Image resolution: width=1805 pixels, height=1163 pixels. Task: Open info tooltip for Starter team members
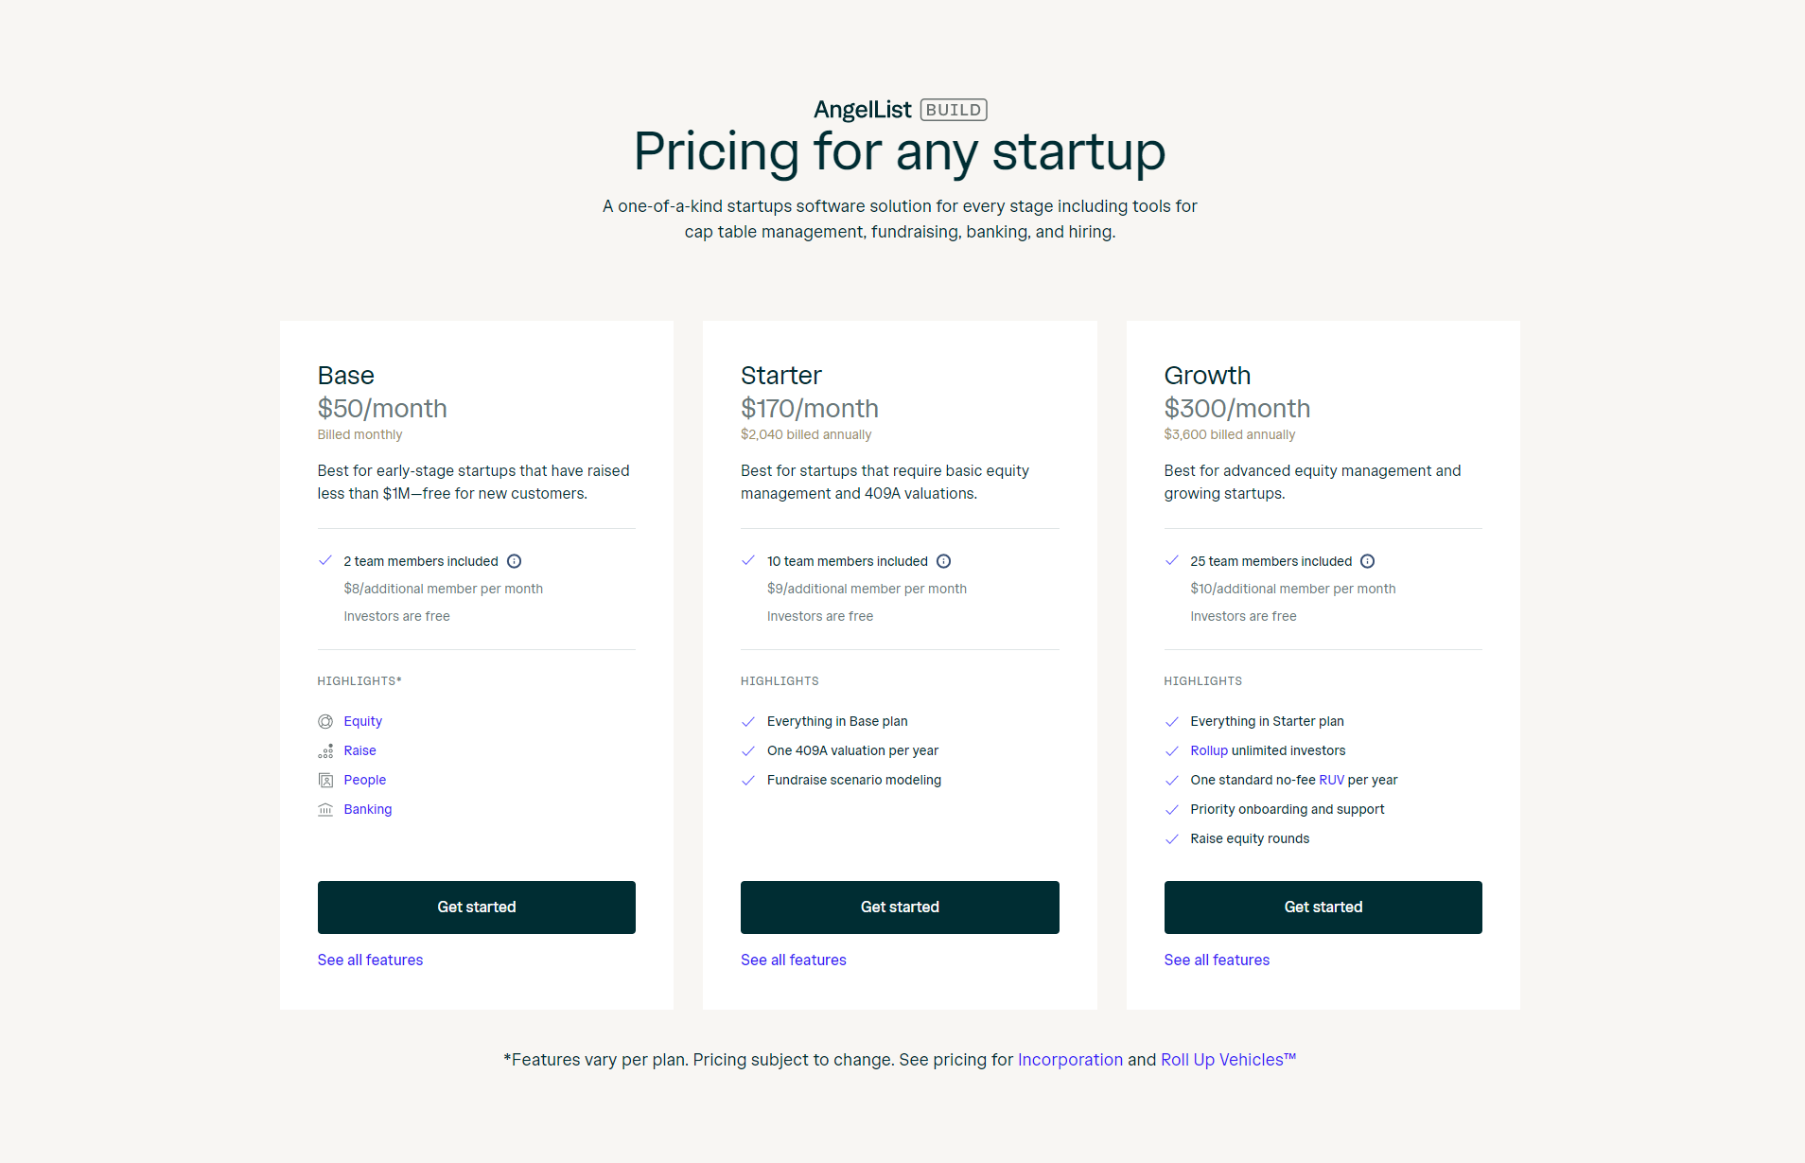(943, 561)
